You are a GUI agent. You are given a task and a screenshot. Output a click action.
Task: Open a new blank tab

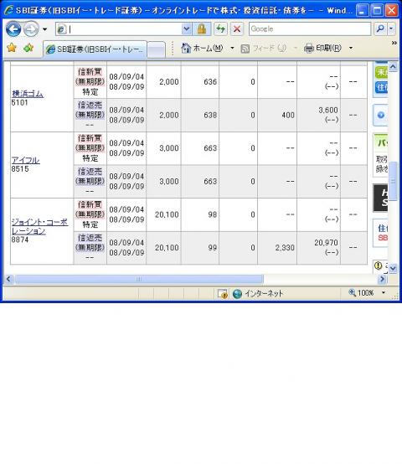point(156,49)
